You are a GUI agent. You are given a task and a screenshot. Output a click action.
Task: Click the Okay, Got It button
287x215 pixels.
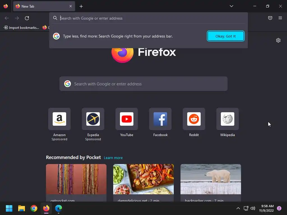coord(226,36)
